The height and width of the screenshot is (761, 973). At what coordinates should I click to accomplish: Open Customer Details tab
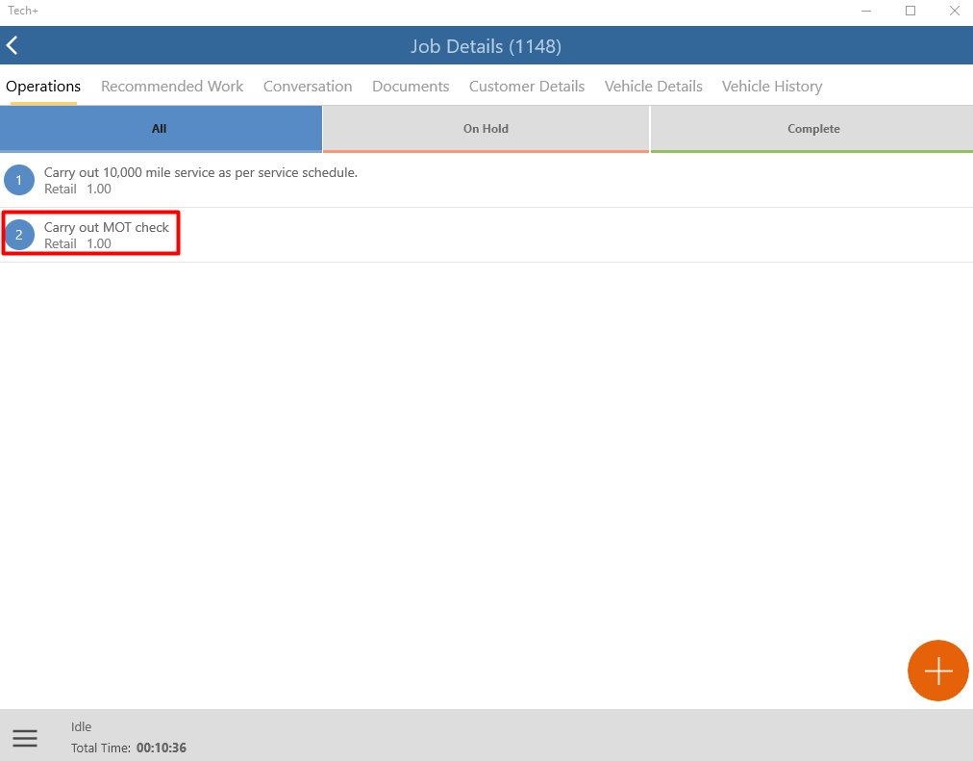pyautogui.click(x=526, y=87)
